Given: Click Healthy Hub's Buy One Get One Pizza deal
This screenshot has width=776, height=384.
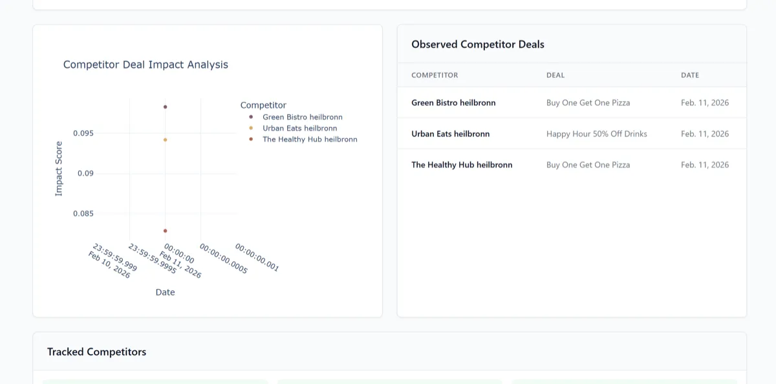Looking at the screenshot, I should tap(588, 165).
